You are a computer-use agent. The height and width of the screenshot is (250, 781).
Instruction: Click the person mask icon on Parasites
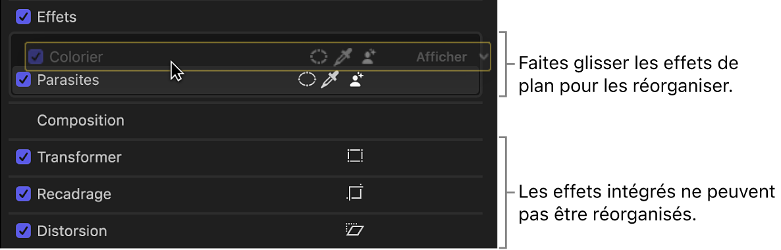[x=357, y=80]
